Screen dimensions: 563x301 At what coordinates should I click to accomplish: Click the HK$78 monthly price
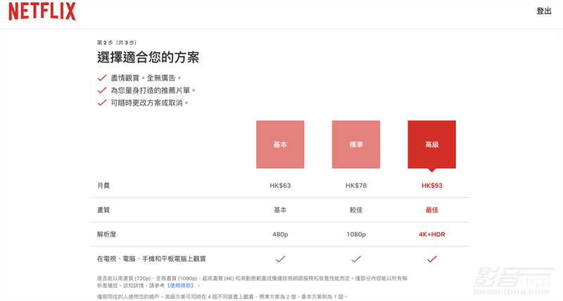coord(356,186)
